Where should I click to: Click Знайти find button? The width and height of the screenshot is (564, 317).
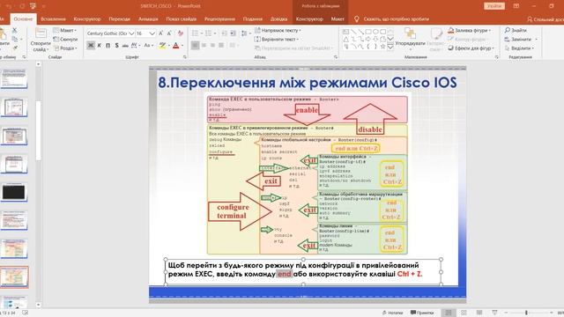coord(516,30)
